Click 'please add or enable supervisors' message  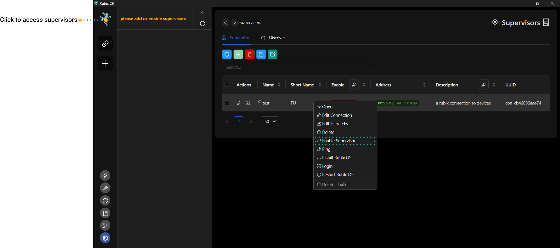pyautogui.click(x=153, y=19)
